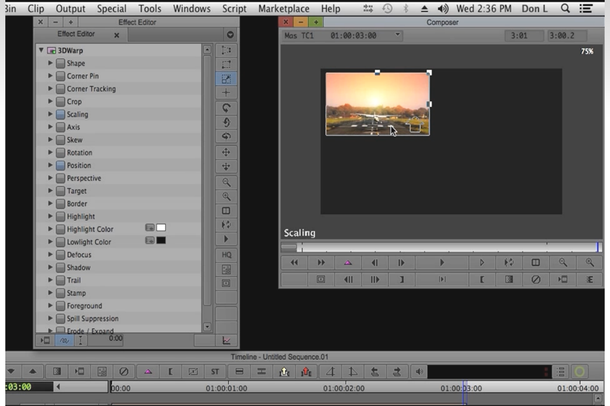Click the Add Keyframe triangle in Composer

click(x=348, y=263)
